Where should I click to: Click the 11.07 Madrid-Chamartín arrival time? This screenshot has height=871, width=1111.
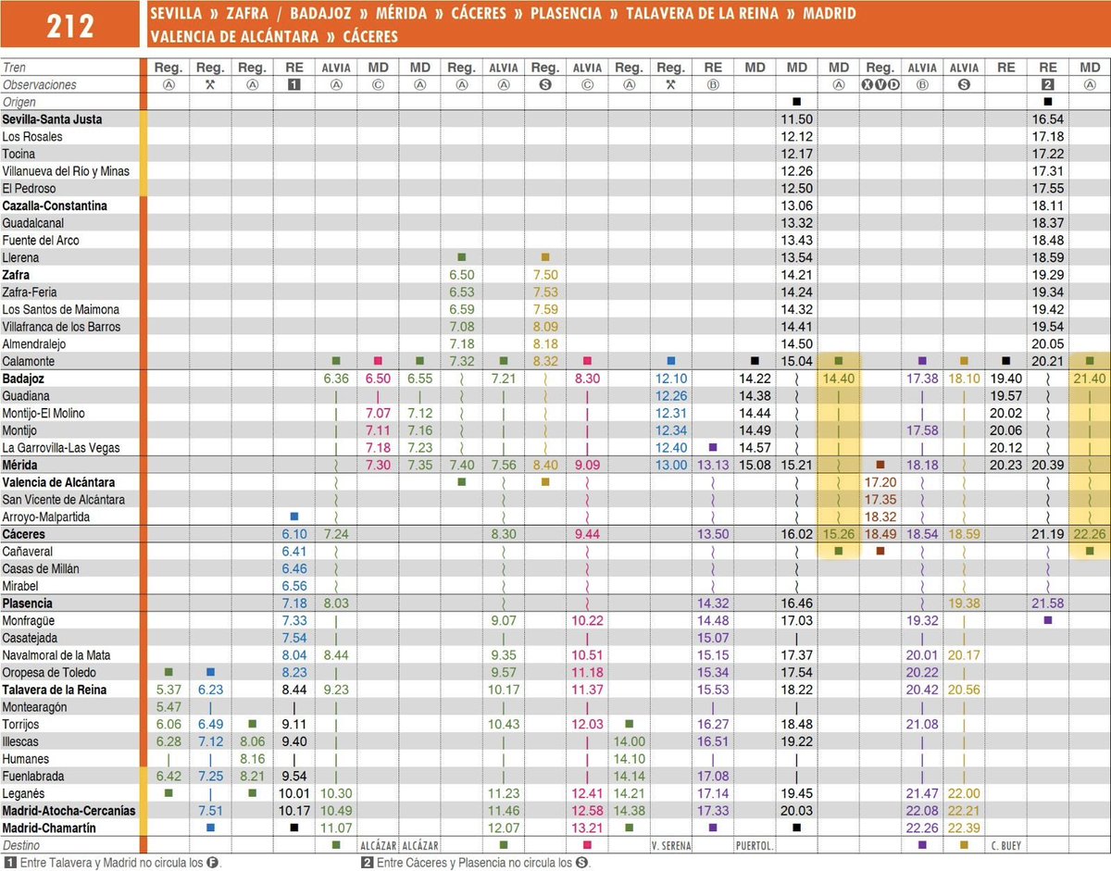[x=336, y=827]
